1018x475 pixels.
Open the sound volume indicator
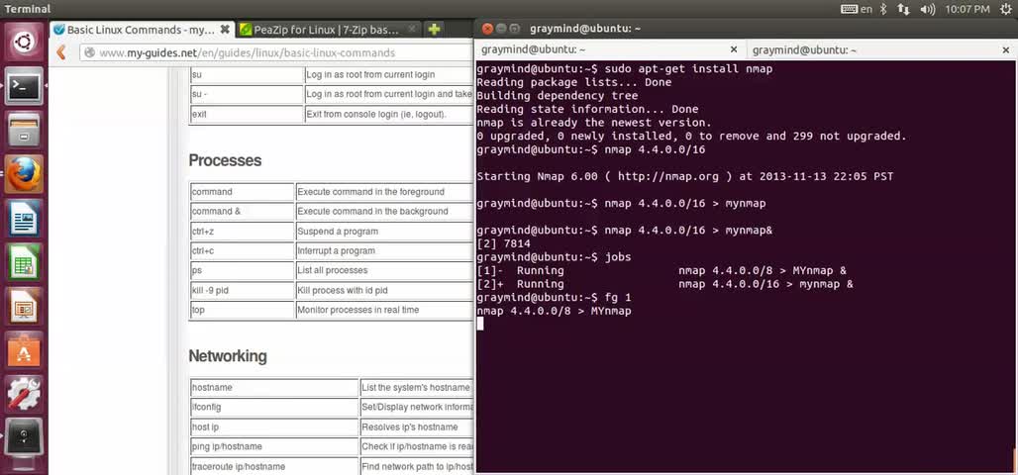tap(927, 9)
